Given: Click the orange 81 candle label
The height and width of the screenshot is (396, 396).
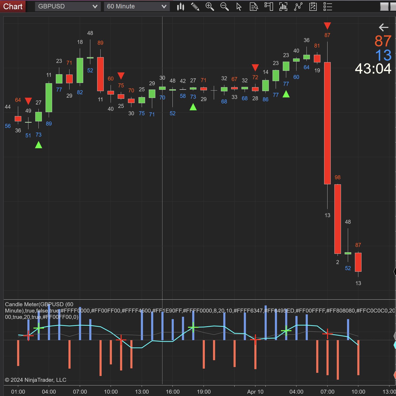Looking at the screenshot, I should [317, 46].
